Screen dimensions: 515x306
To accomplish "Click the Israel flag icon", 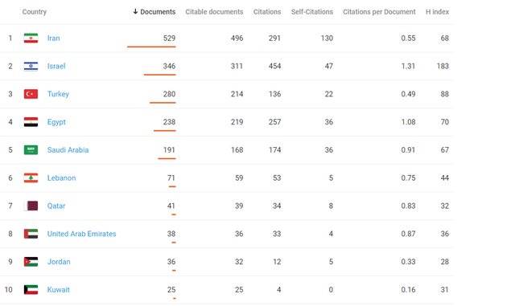I will (31, 66).
